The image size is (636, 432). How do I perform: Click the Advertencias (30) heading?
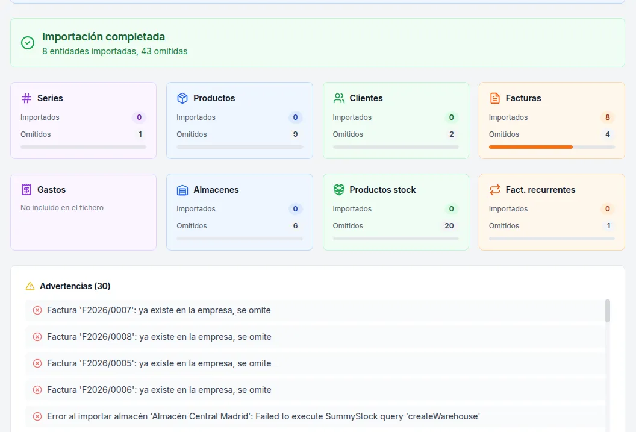(75, 286)
